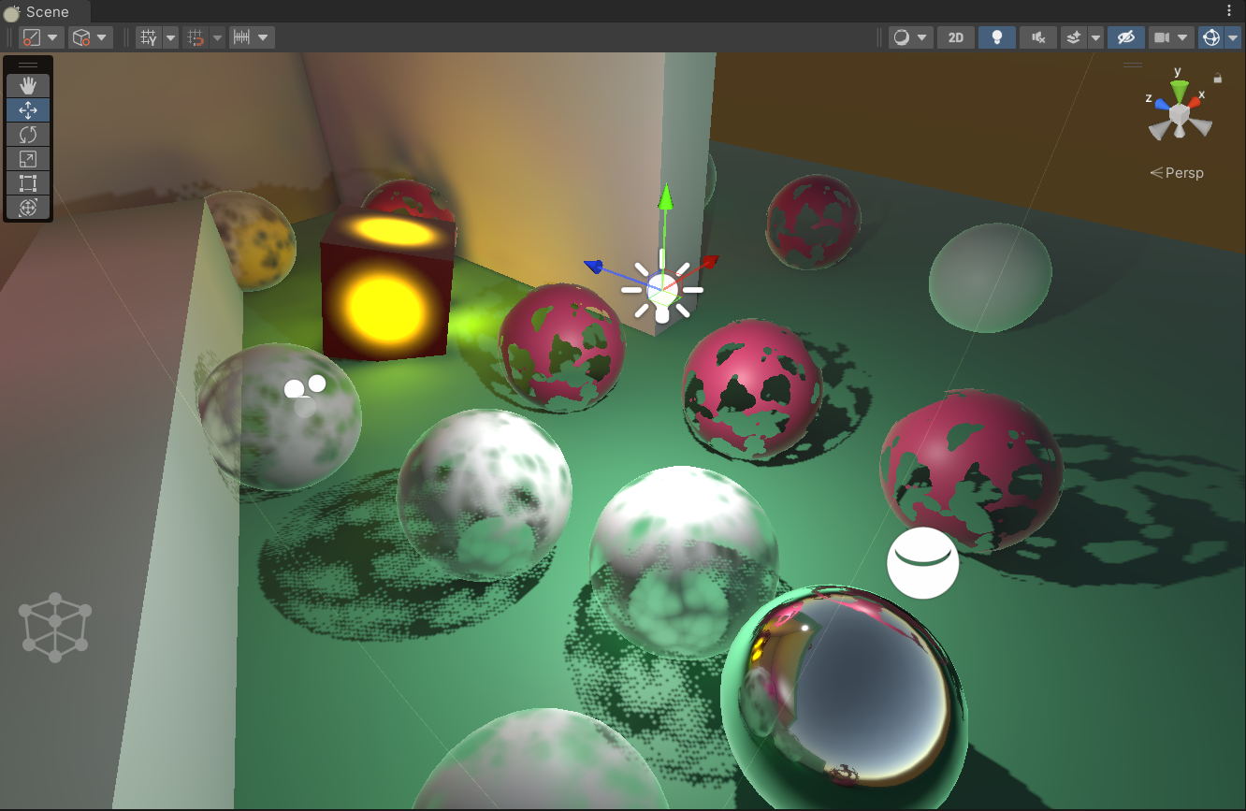The image size is (1246, 811).
Task: Click the orientation gizmo overlay drag handle
Action: pos(1133,65)
